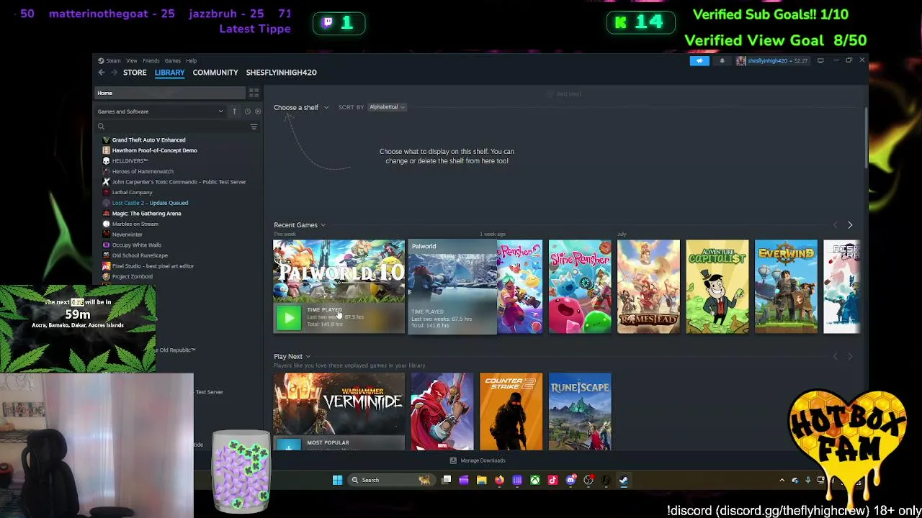Click the HELLDIVERS skull icon
Screen dimensions: 922x518
[106, 161]
